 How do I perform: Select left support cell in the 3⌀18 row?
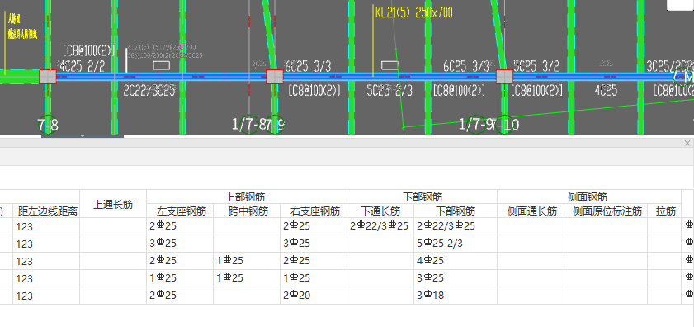click(180, 296)
